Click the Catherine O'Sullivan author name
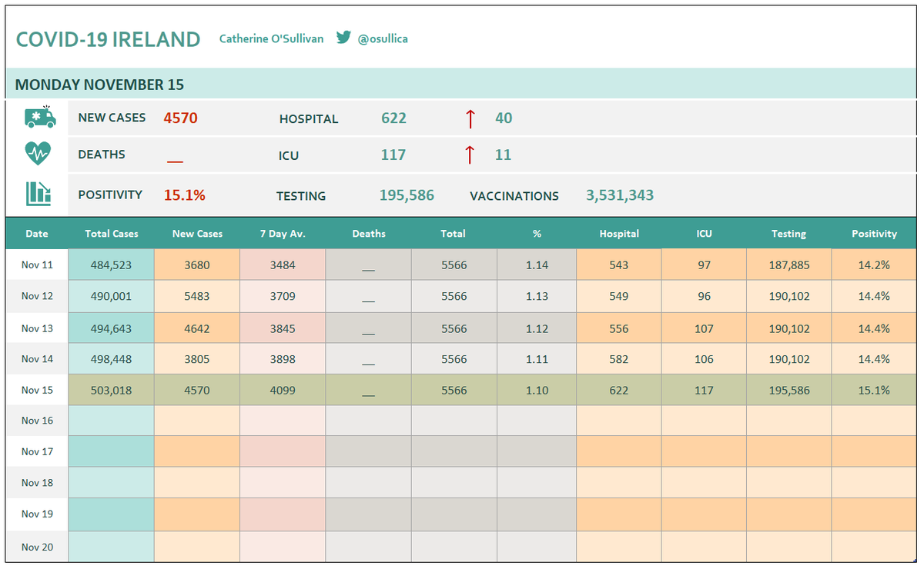The height and width of the screenshot is (569, 924). click(271, 38)
